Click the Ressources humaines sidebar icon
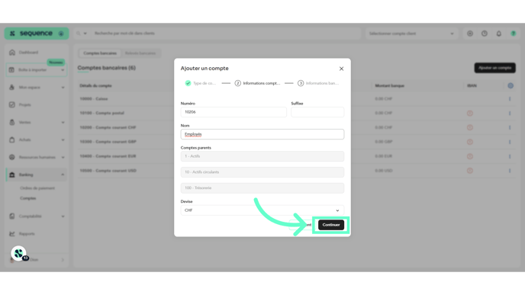525x295 pixels. pyautogui.click(x=12, y=157)
